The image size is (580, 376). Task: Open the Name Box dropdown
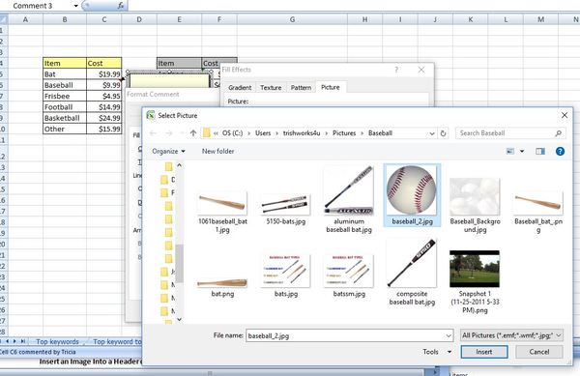coord(75,6)
